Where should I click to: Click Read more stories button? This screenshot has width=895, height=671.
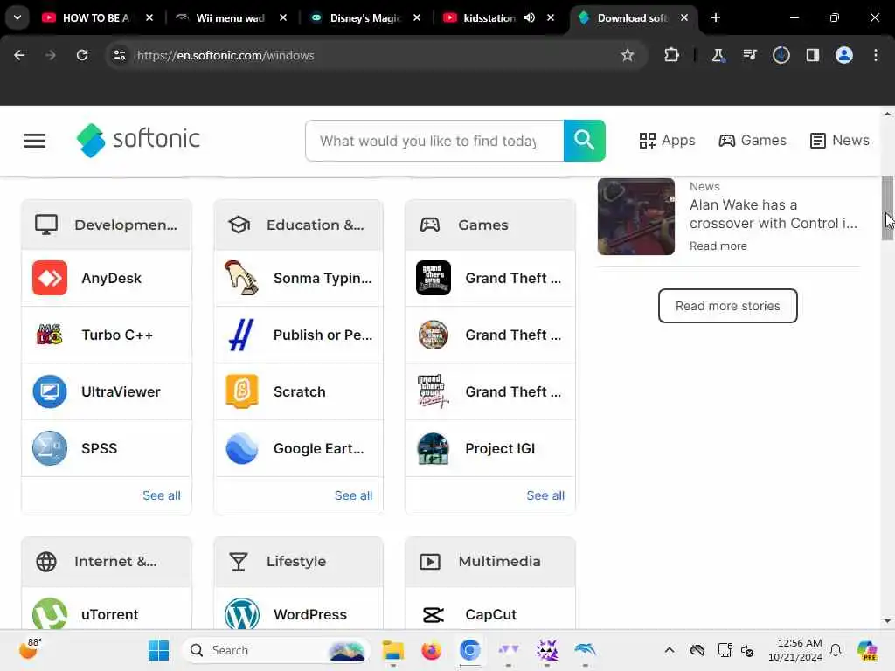(x=727, y=306)
